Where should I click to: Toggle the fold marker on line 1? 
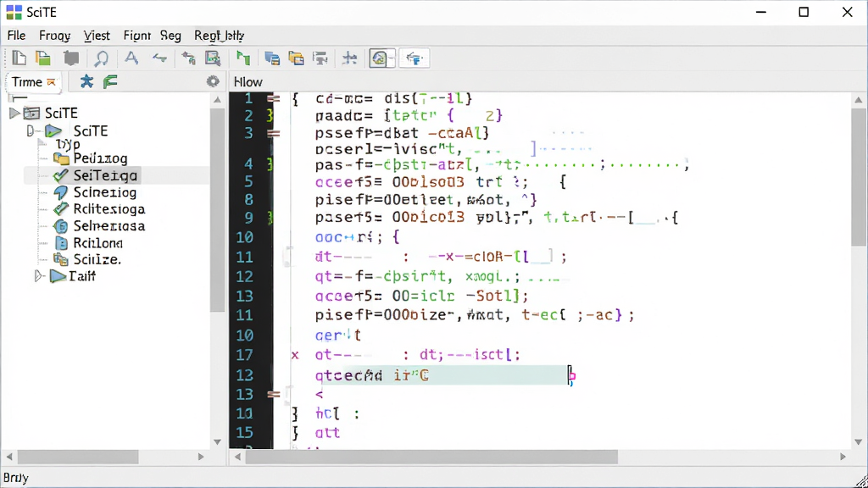[274, 99]
